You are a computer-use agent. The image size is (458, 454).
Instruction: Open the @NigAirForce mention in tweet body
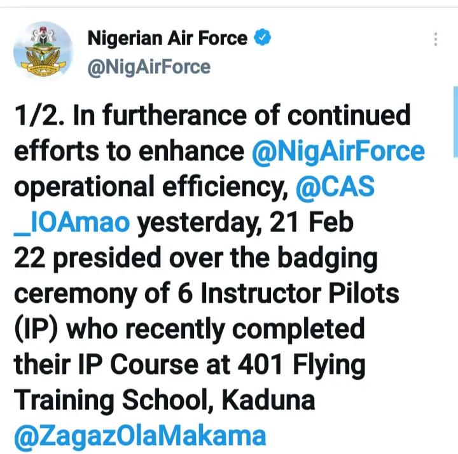pyautogui.click(x=338, y=152)
